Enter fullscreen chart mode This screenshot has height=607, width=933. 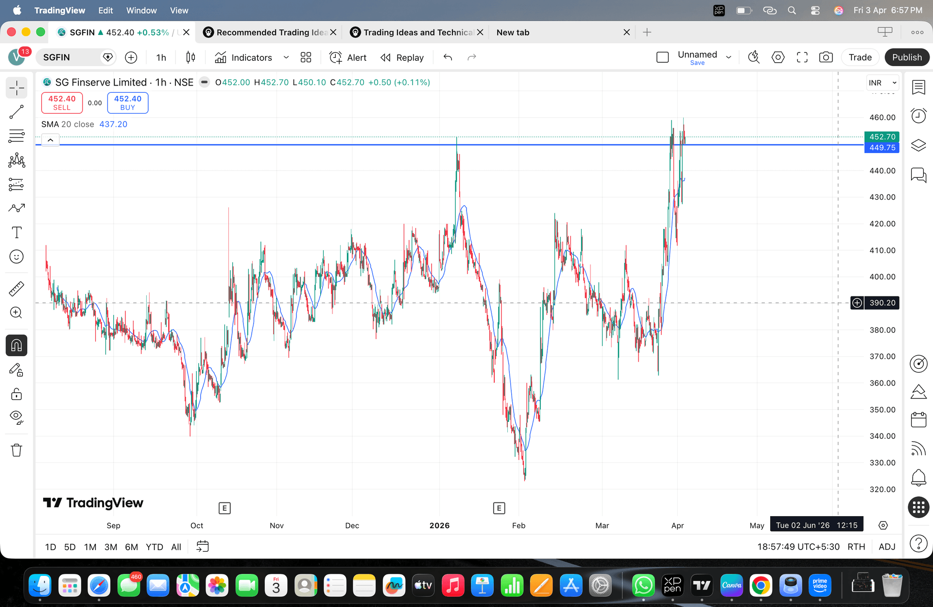point(802,57)
